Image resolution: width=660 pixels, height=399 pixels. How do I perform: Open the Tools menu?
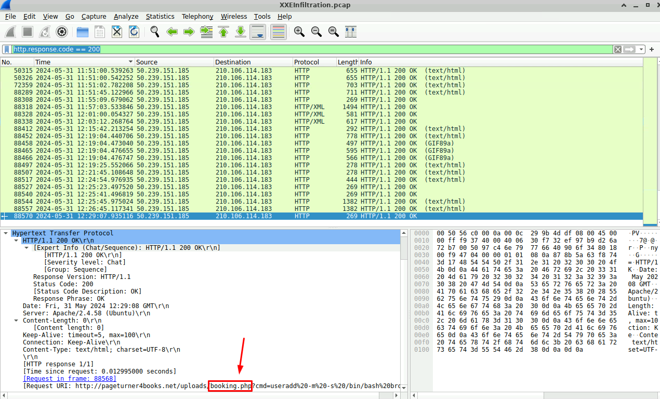pos(262,17)
